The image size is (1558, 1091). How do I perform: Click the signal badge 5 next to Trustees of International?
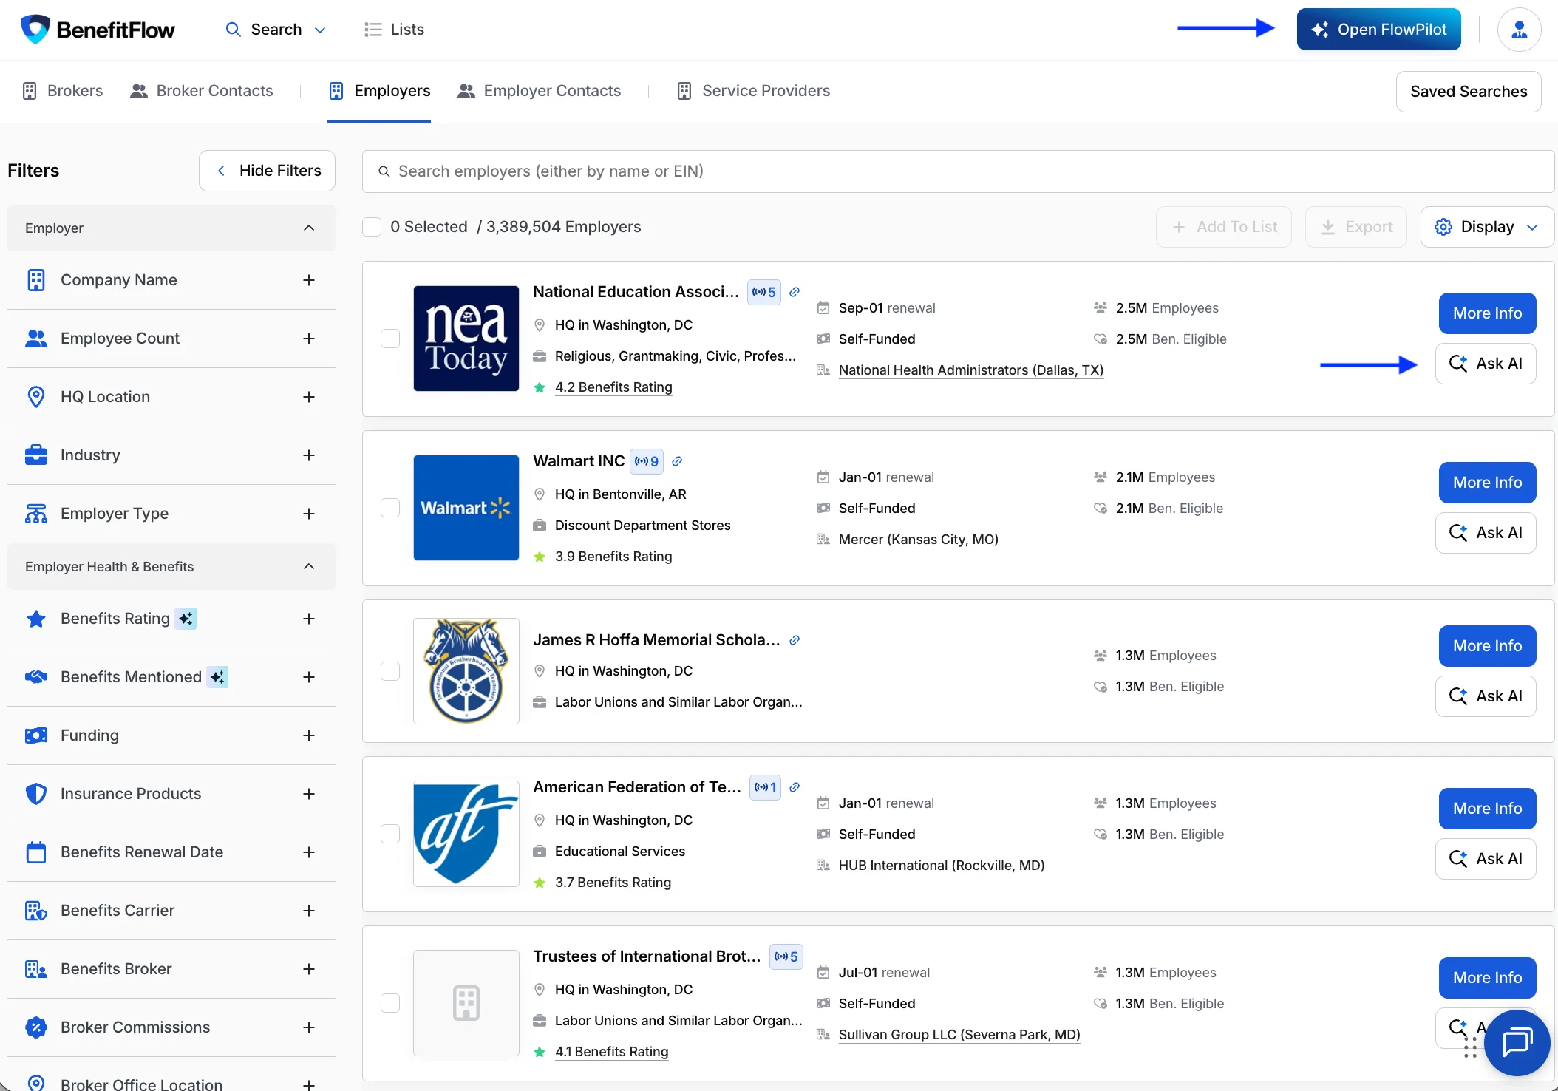pos(786,956)
